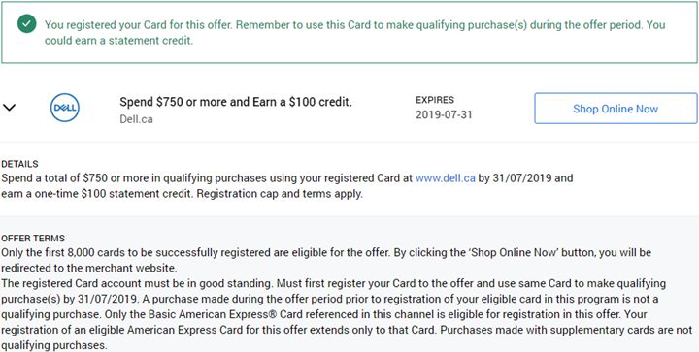Click 'earn a one-time $100 statement credit' line
Screen dimensions: 699x352
pos(97,195)
